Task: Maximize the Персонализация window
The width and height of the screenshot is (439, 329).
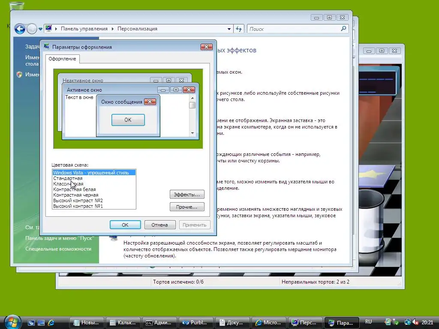Action: [330, 17]
